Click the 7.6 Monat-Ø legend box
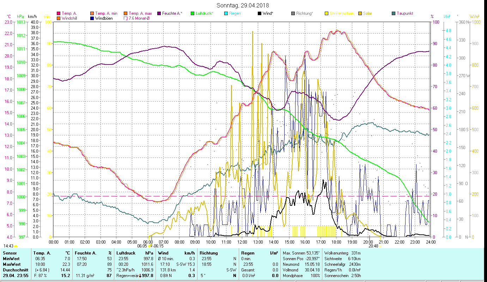487x282 pixels. pyautogui.click(x=125, y=18)
